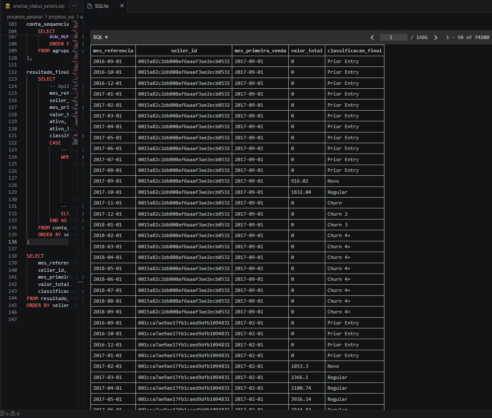
Task: Select "Churn" cell in the 2017-11-01 row
Action: [354, 203]
